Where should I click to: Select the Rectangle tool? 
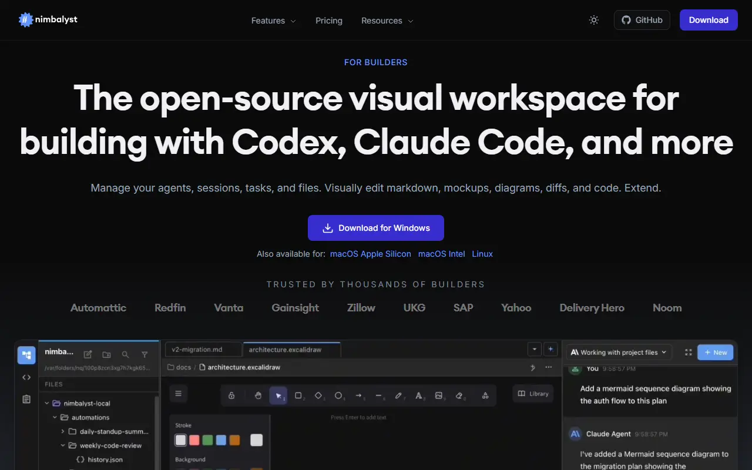298,395
